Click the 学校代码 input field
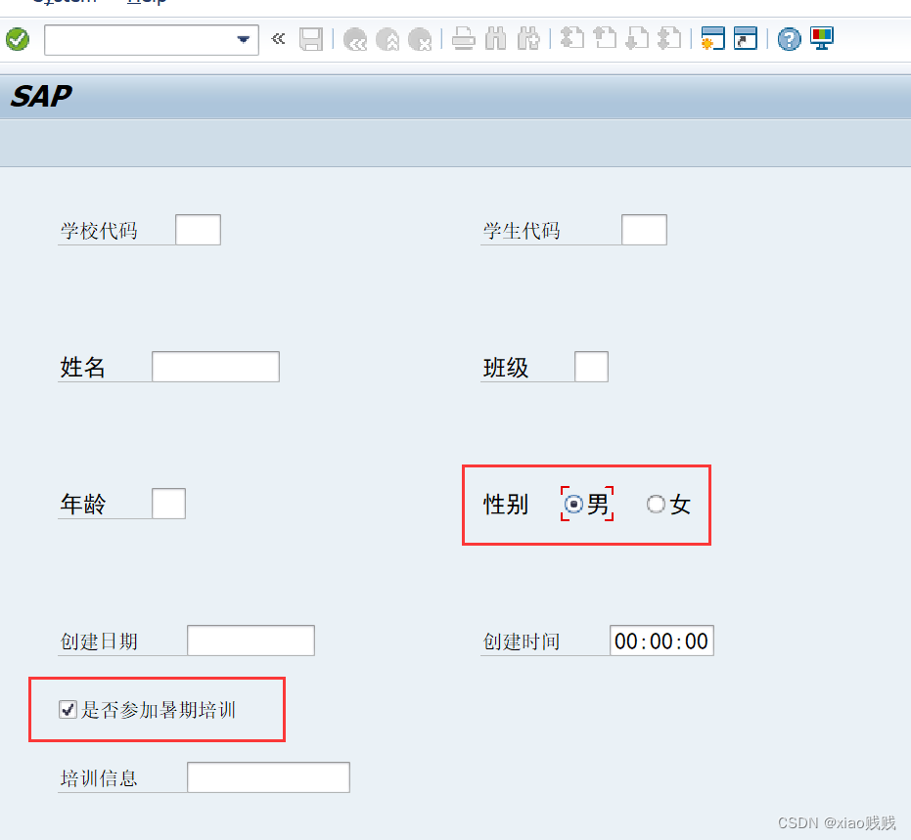The image size is (911, 840). click(198, 229)
